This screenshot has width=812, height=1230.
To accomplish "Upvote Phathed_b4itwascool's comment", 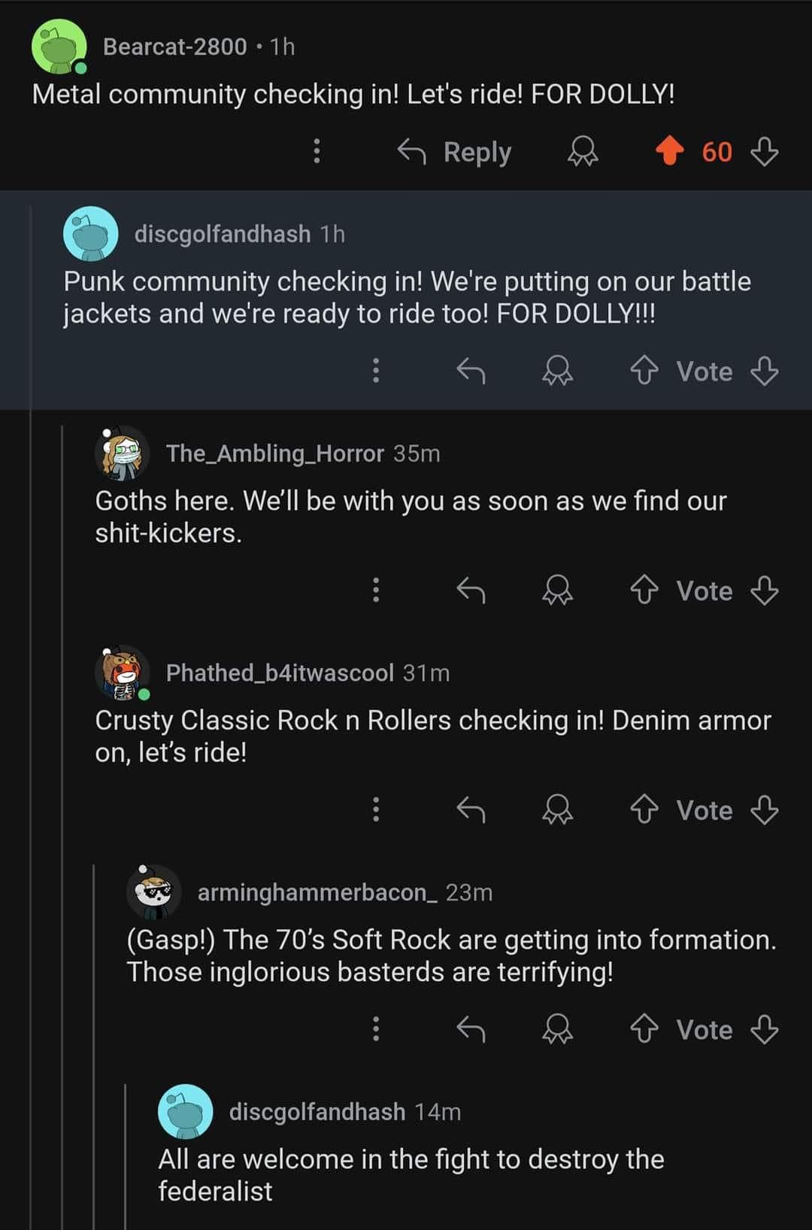I will click(644, 810).
